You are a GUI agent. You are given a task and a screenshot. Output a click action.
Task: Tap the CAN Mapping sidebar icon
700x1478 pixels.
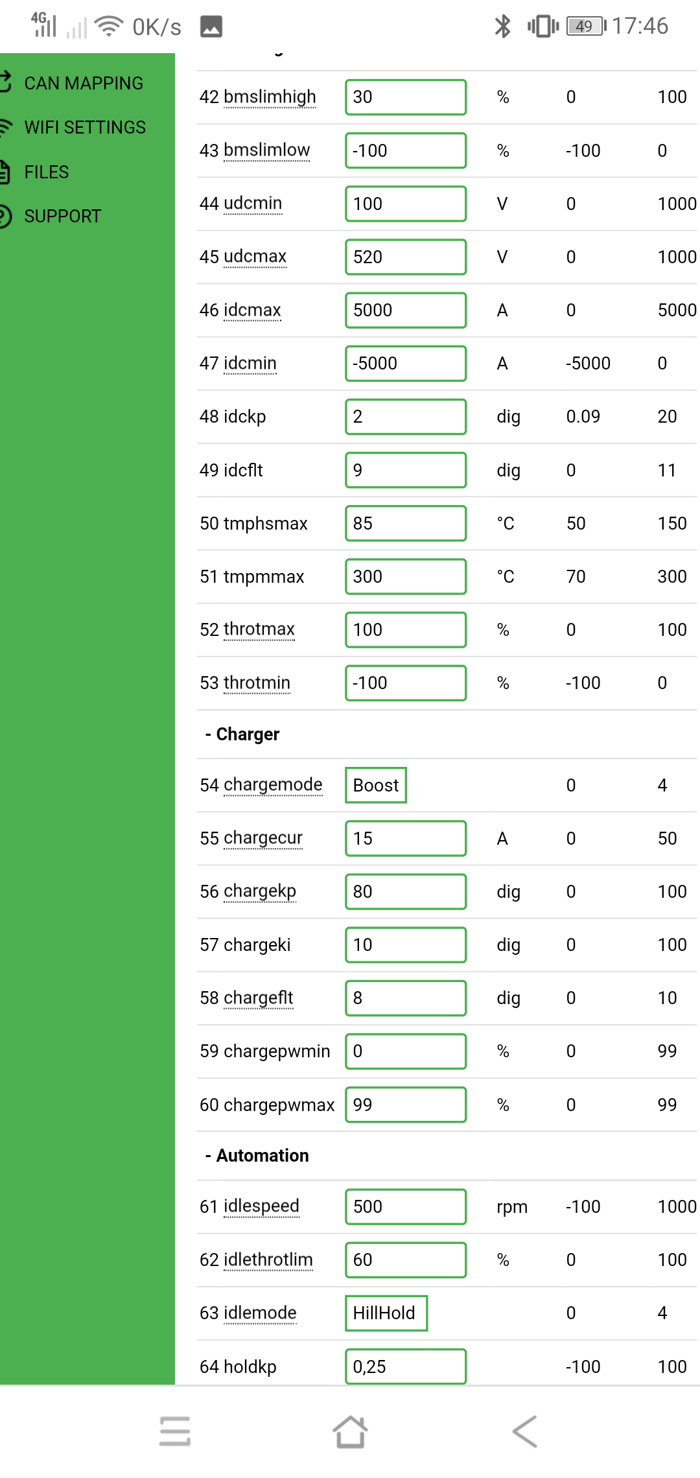(5, 82)
